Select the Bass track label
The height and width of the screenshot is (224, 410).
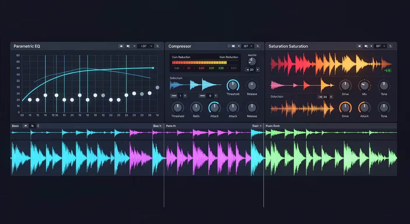point(15,126)
